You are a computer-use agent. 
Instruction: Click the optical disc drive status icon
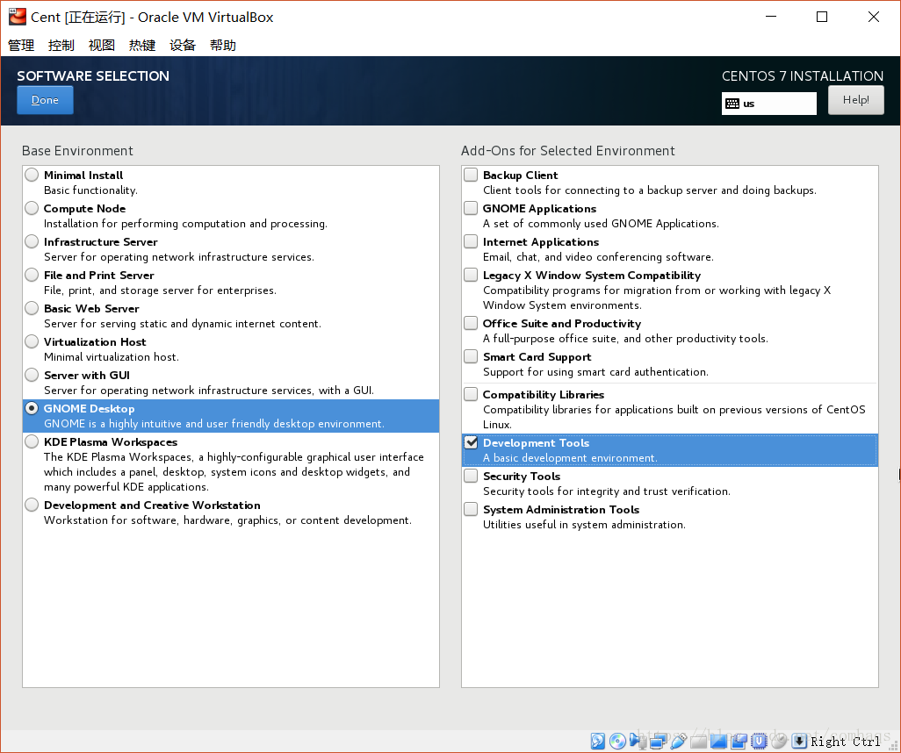coord(617,741)
